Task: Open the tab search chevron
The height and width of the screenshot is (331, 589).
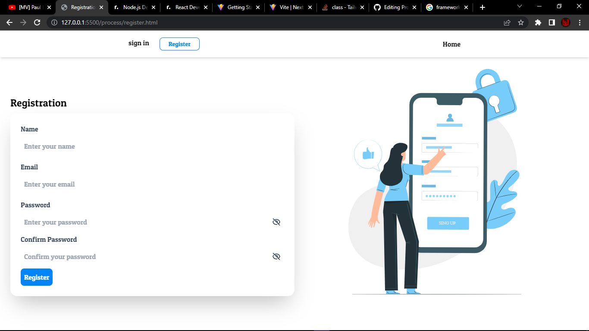Action: tap(519, 7)
